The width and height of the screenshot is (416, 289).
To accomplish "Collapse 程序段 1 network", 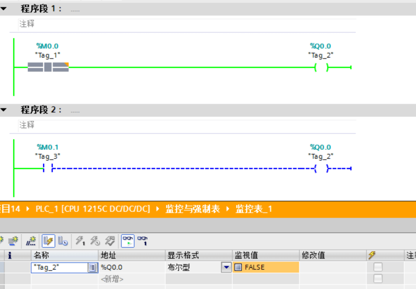I will tap(3, 9).
